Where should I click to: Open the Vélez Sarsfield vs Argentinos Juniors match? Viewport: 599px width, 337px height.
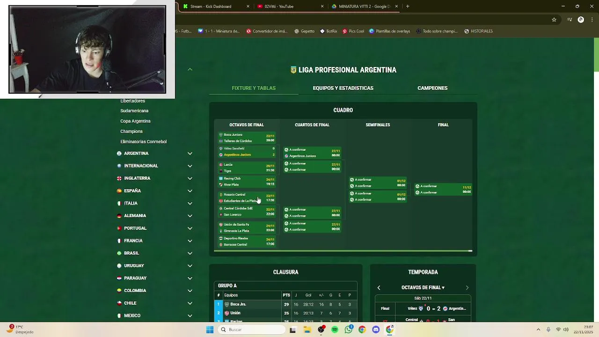coord(247,152)
